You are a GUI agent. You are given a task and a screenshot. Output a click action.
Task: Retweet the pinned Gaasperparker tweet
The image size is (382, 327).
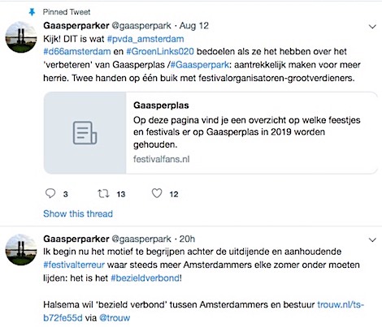click(103, 194)
